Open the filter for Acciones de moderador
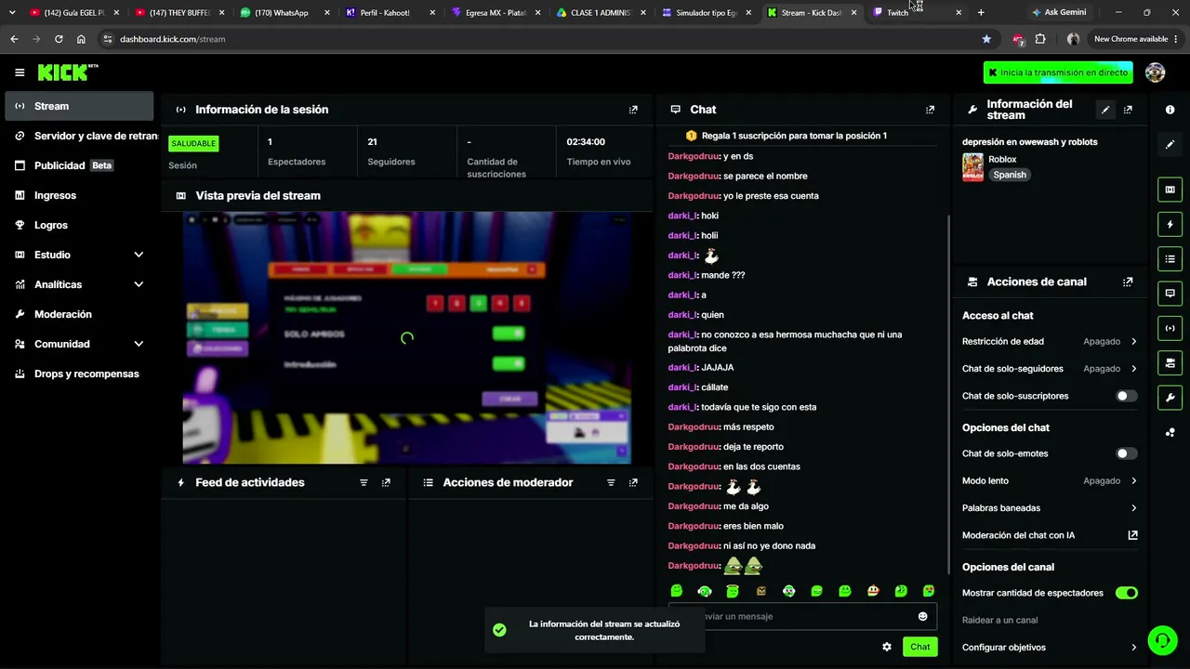1190x669 pixels. pos(611,482)
